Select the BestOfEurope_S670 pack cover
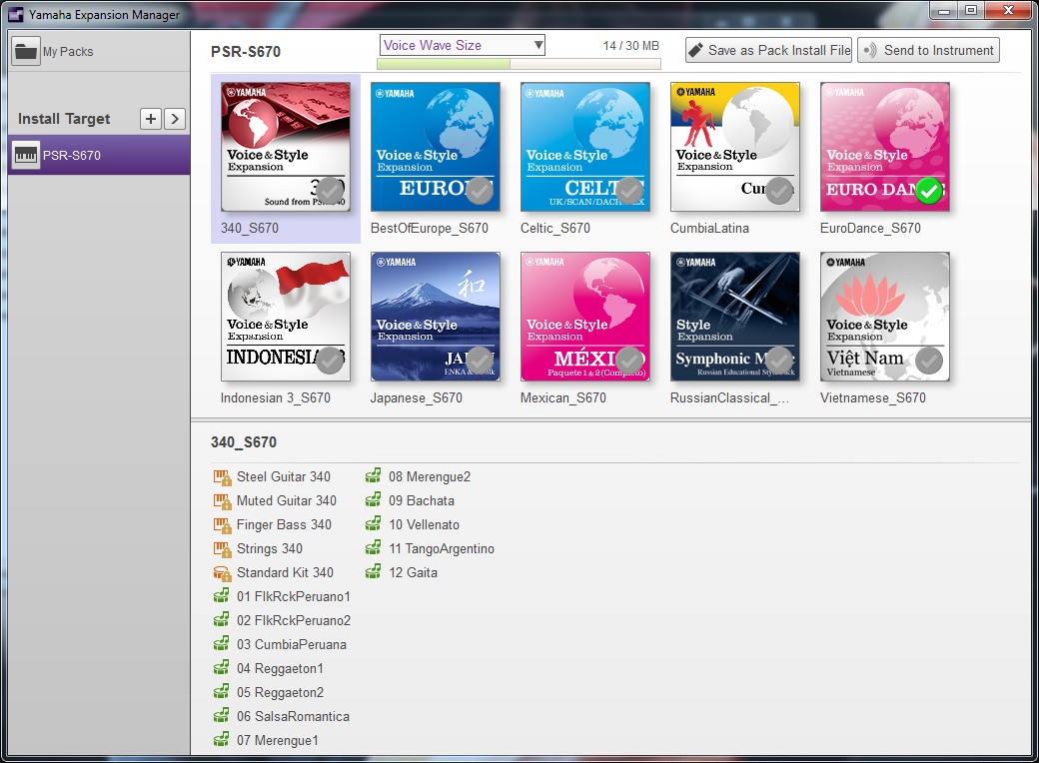This screenshot has height=763, width=1039. tap(436, 147)
